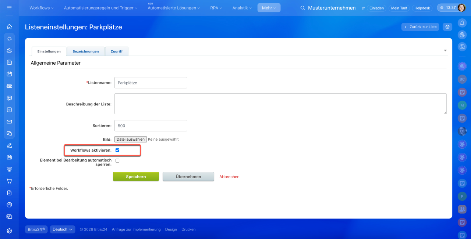Click Zurück zur Liste button
This screenshot has width=471, height=239.
(x=420, y=27)
